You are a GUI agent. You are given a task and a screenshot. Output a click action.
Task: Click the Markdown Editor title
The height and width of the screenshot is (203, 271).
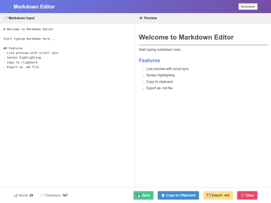click(34, 7)
